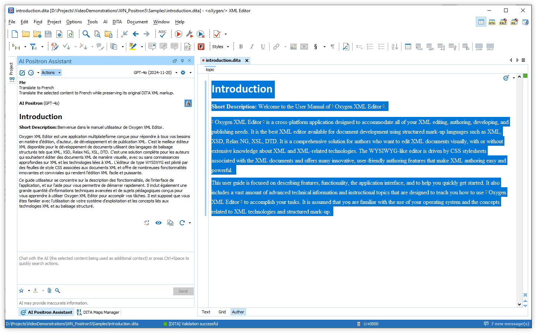Screen dimensions: 537x333
Task: Toggle Italic formatting
Action: click(252, 47)
